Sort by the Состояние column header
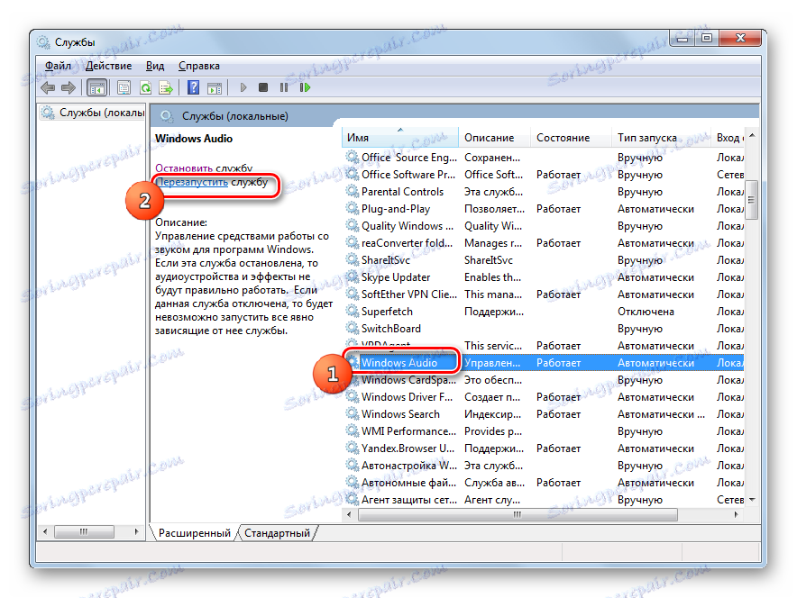The height and width of the screenshot is (598, 797). point(571,138)
